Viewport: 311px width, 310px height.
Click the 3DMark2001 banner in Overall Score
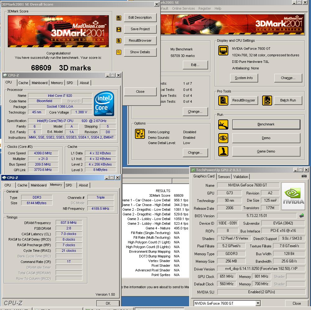(x=58, y=31)
